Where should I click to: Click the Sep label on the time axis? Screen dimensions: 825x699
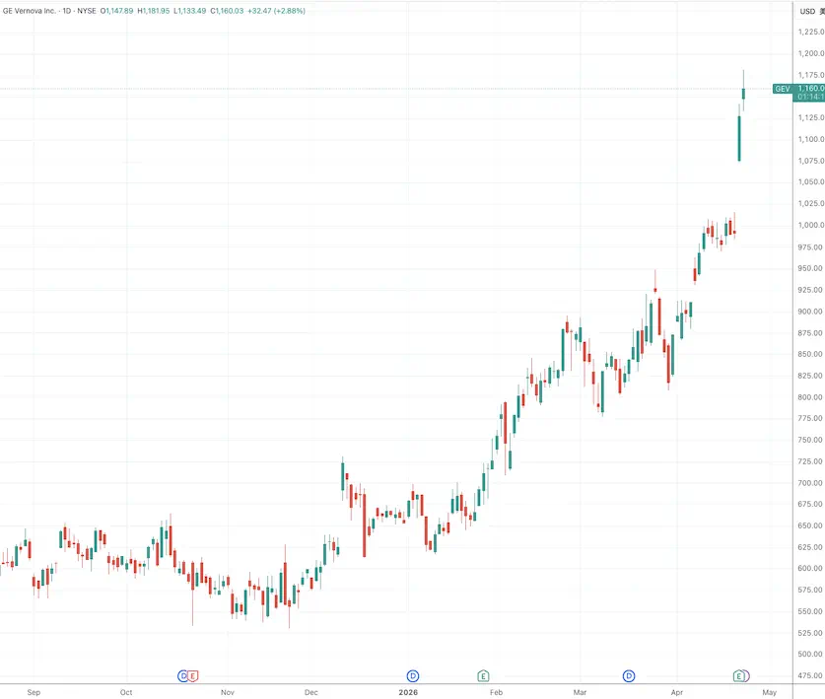(x=34, y=692)
